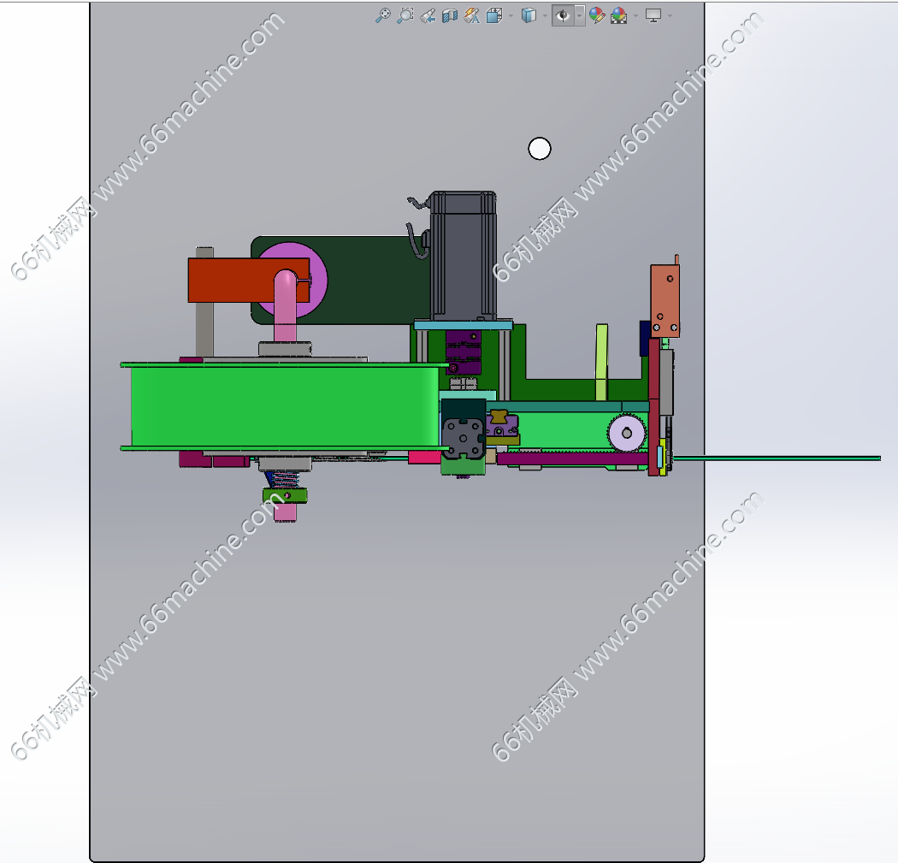Expand the View Orientation dropdown arrow

coord(511,16)
